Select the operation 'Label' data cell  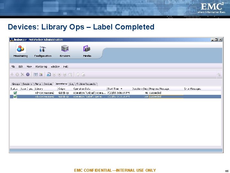click(89, 96)
